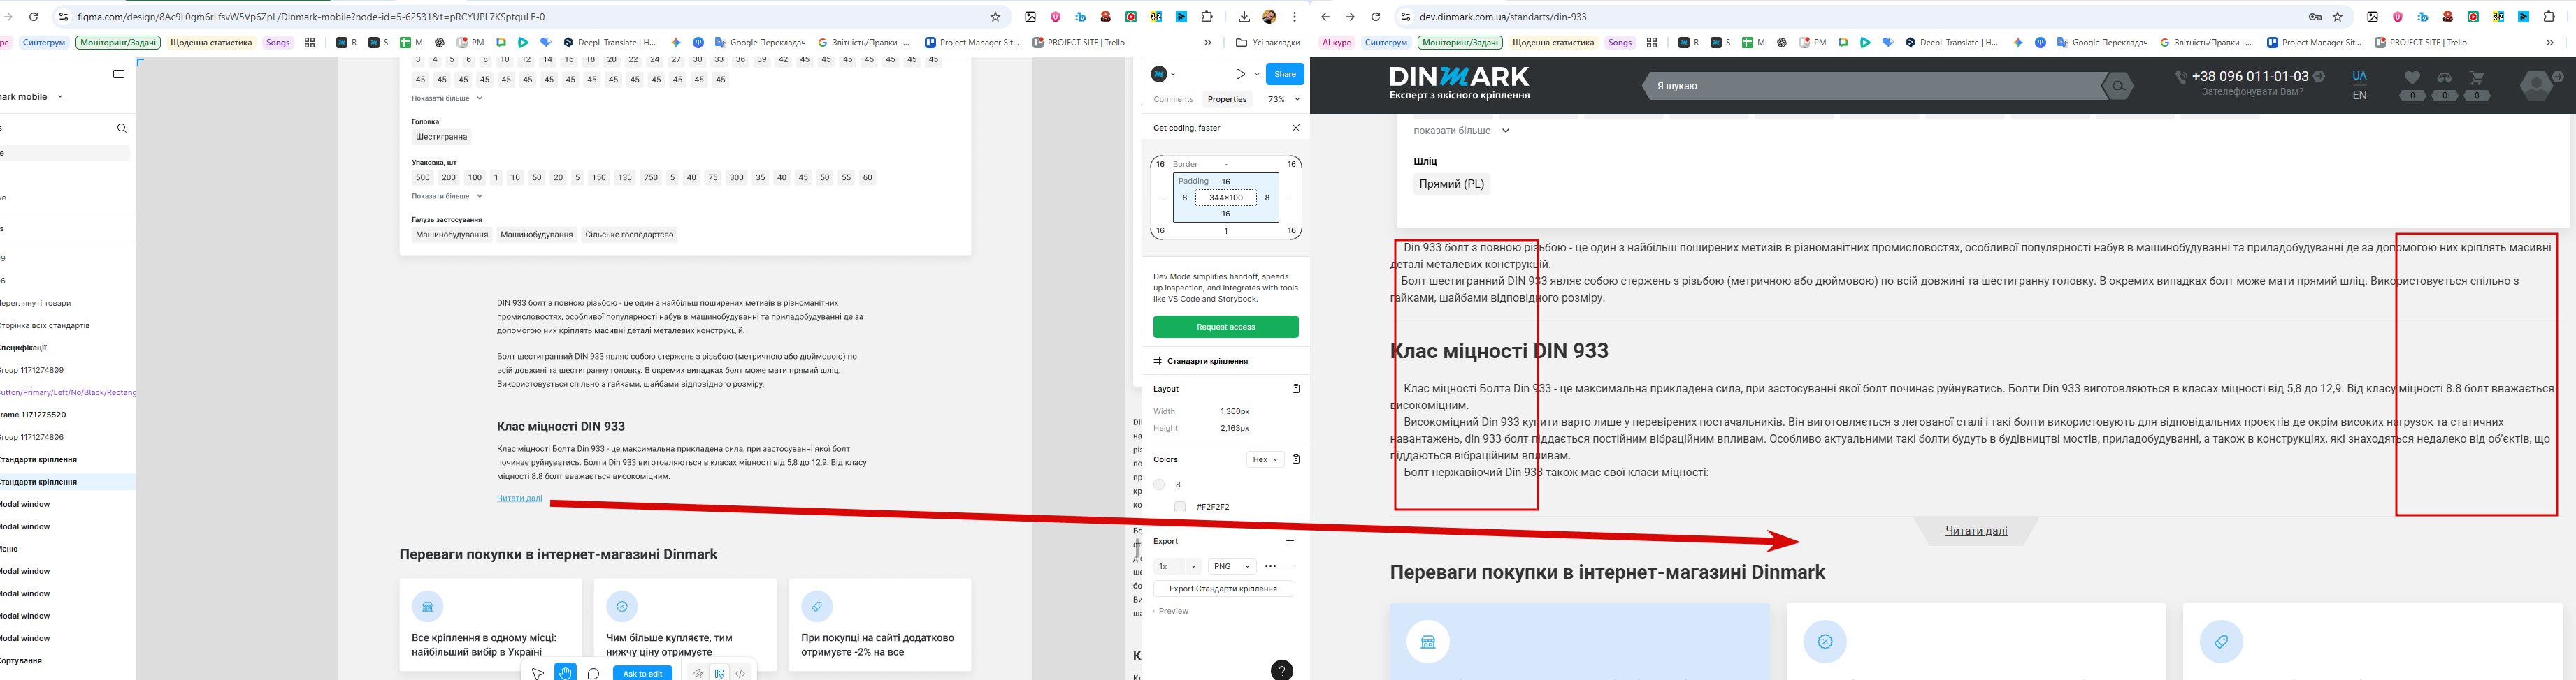Toggle the Figma left sidebar panel icon
This screenshot has height=680, width=2576.
[x=118, y=74]
